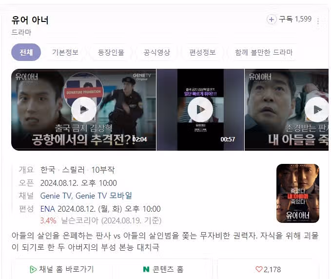Image resolution: width=331 pixels, height=279 pixels.
Task: Open the 편성정보 tab
Action: 202,52
